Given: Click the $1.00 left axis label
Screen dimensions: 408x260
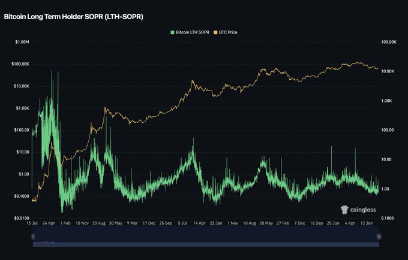Looking at the screenshot, I should [x=23, y=174].
